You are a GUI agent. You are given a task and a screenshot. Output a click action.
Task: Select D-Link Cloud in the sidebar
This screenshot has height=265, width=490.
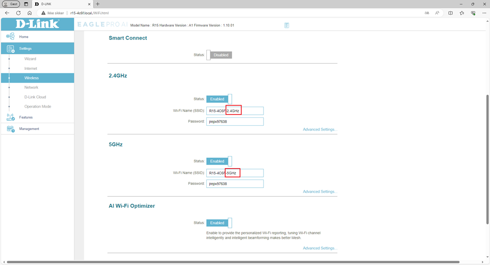tap(35, 97)
